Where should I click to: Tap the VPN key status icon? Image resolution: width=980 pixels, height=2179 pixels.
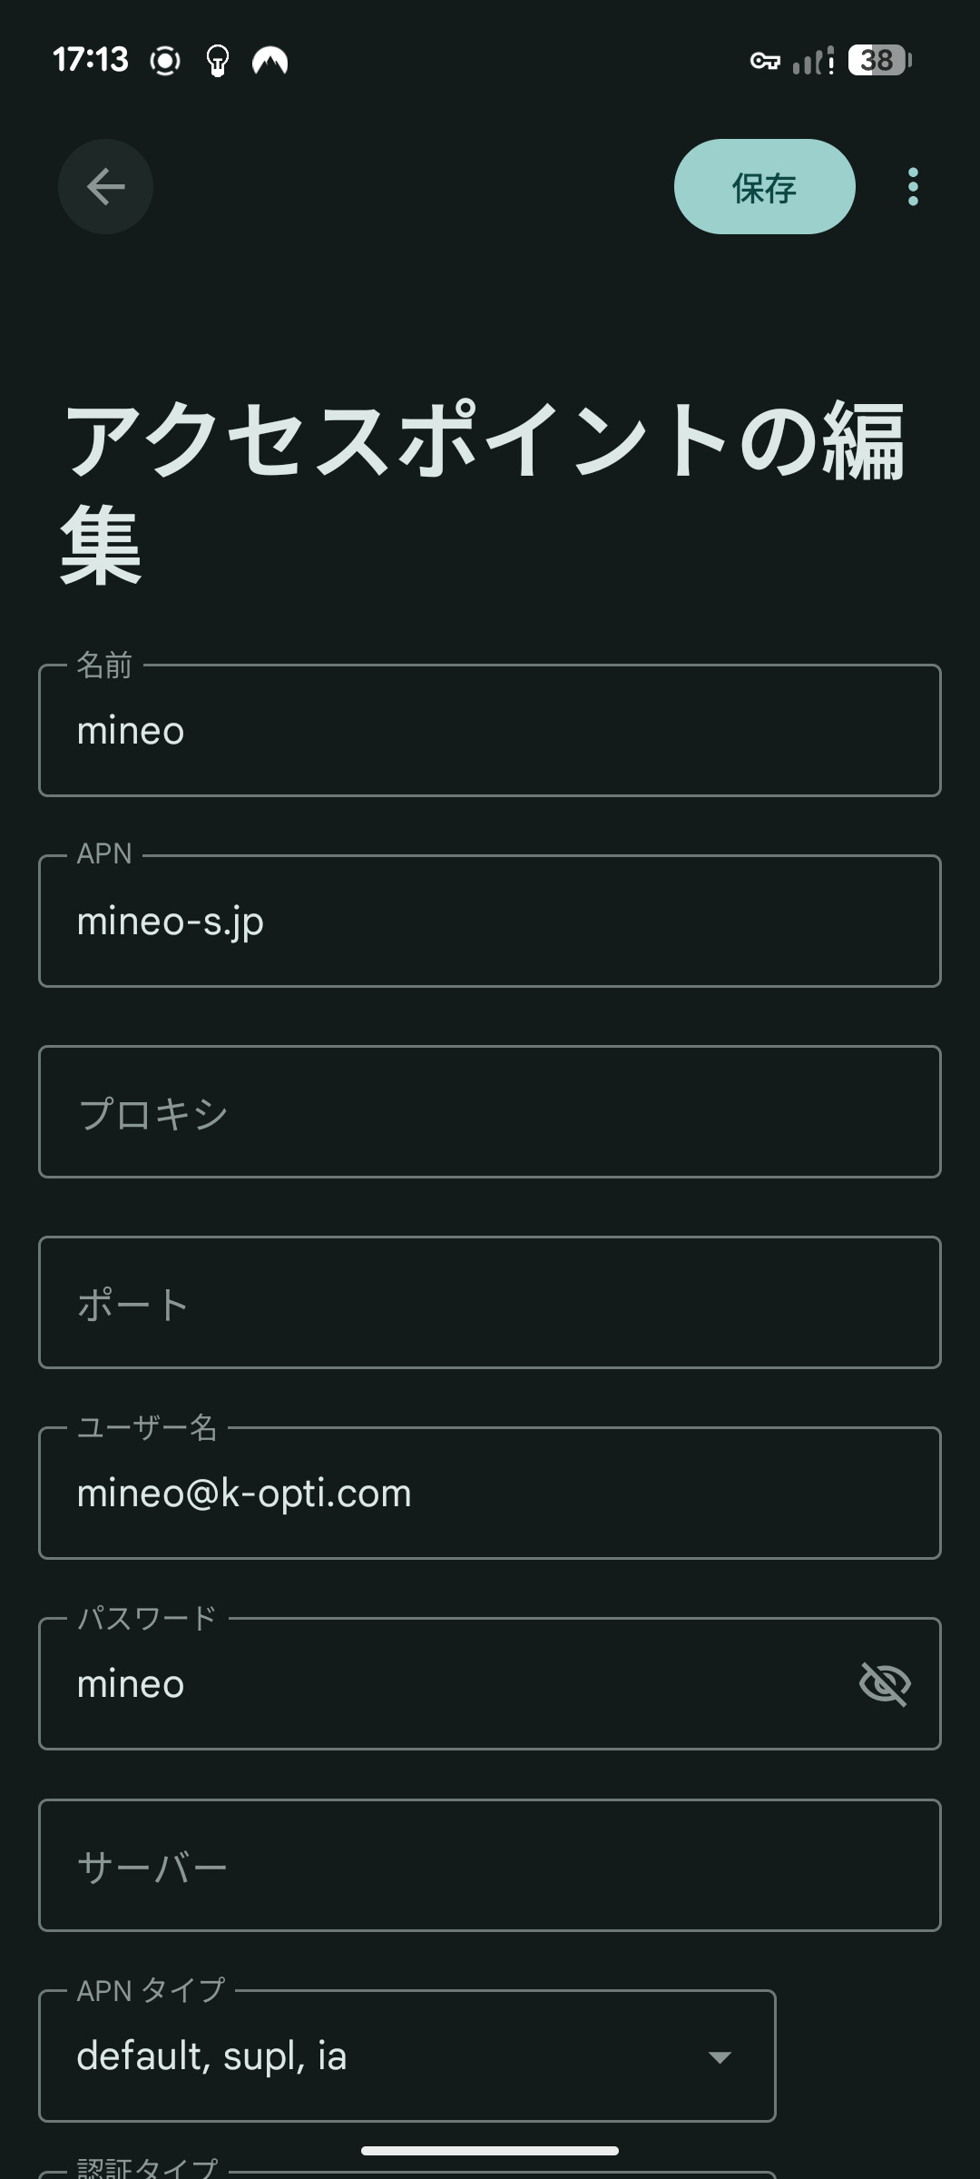[765, 61]
